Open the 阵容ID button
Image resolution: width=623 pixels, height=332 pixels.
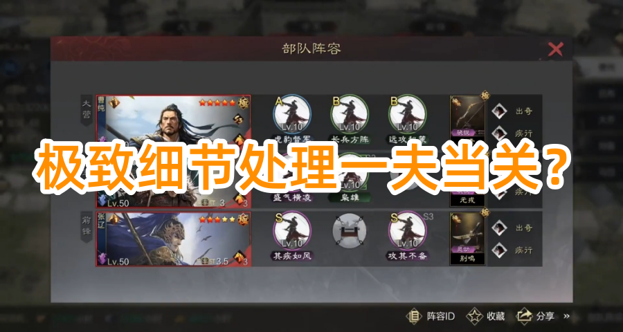[431, 316]
